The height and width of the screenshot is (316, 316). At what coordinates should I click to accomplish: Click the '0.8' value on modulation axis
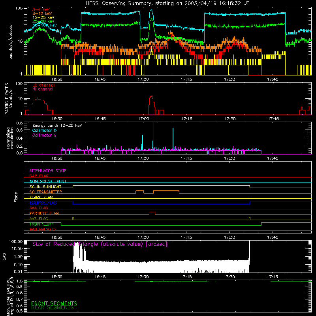19,123
